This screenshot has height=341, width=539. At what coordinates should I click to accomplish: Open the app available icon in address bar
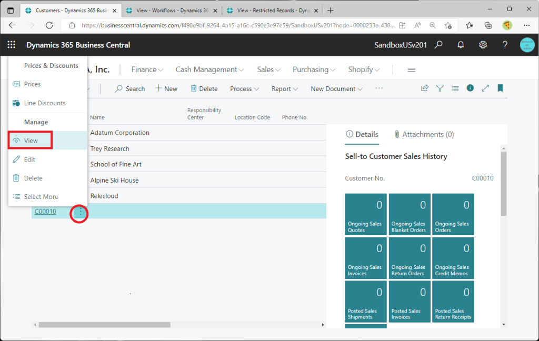tap(402, 25)
